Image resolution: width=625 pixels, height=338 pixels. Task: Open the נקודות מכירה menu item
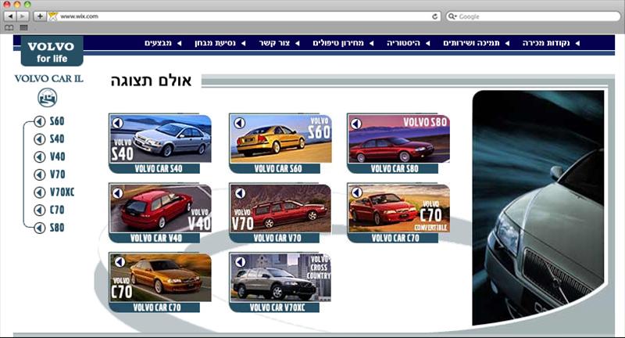tap(546, 43)
